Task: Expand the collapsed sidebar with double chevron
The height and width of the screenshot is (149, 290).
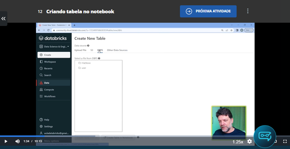Action: [x=3, y=19]
